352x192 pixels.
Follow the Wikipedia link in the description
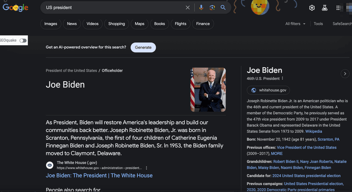coord(314,131)
